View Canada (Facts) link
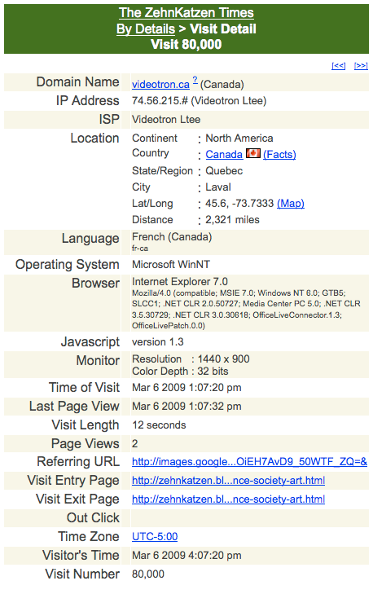This screenshot has width=373, height=594. (x=279, y=155)
